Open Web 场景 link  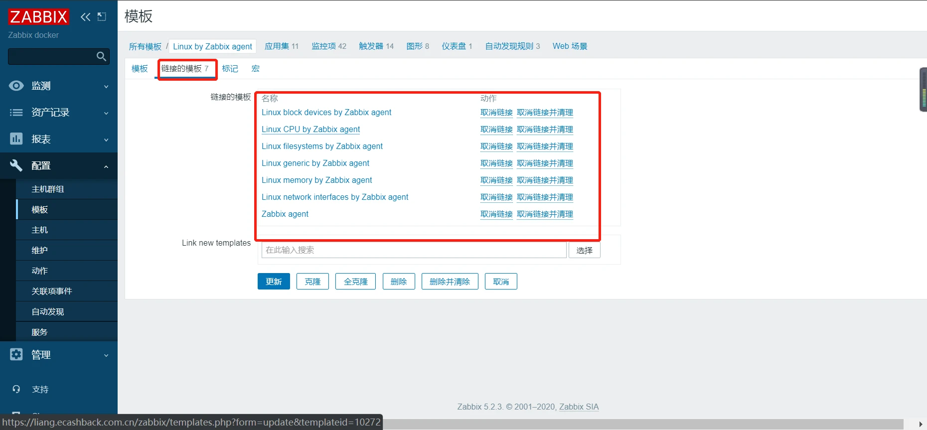coord(570,46)
